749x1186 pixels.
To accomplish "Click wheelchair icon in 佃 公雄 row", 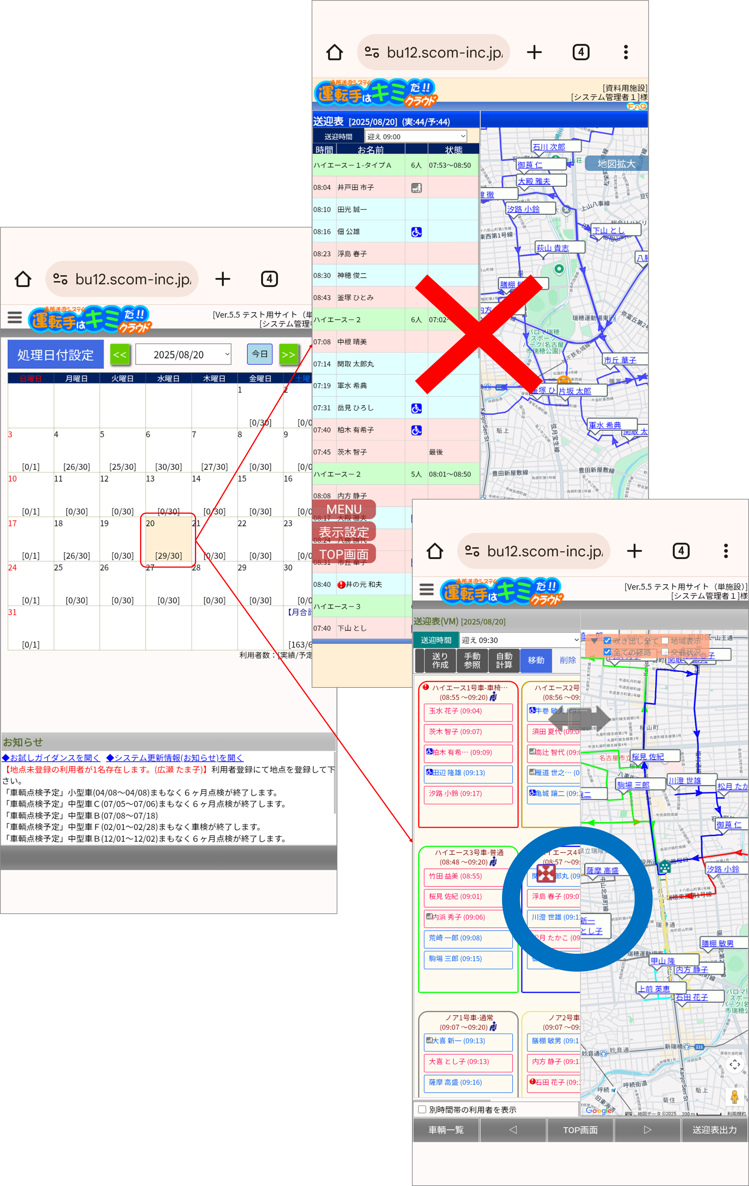I will pos(416,232).
